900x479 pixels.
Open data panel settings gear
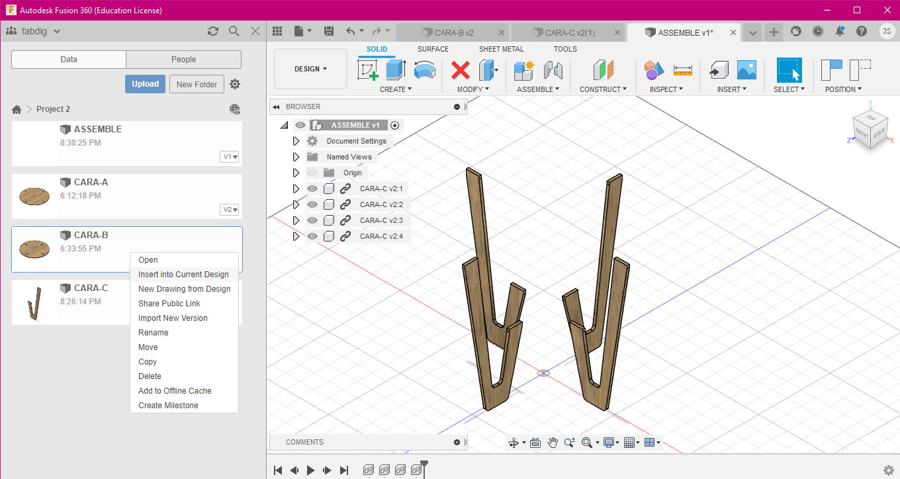point(235,84)
